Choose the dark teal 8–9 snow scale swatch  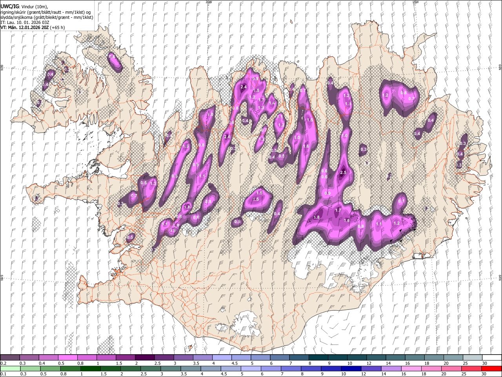(318, 357)
